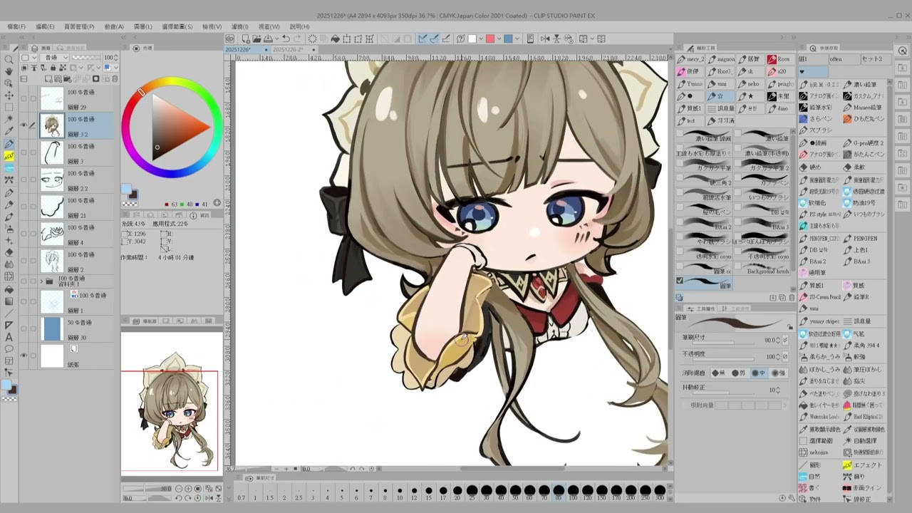Toggle visibility of the 紙張 paper layer
Image resolution: width=912 pixels, height=513 pixels.
point(24,356)
